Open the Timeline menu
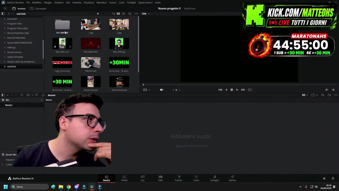This screenshot has height=191, width=339. [59, 2]
